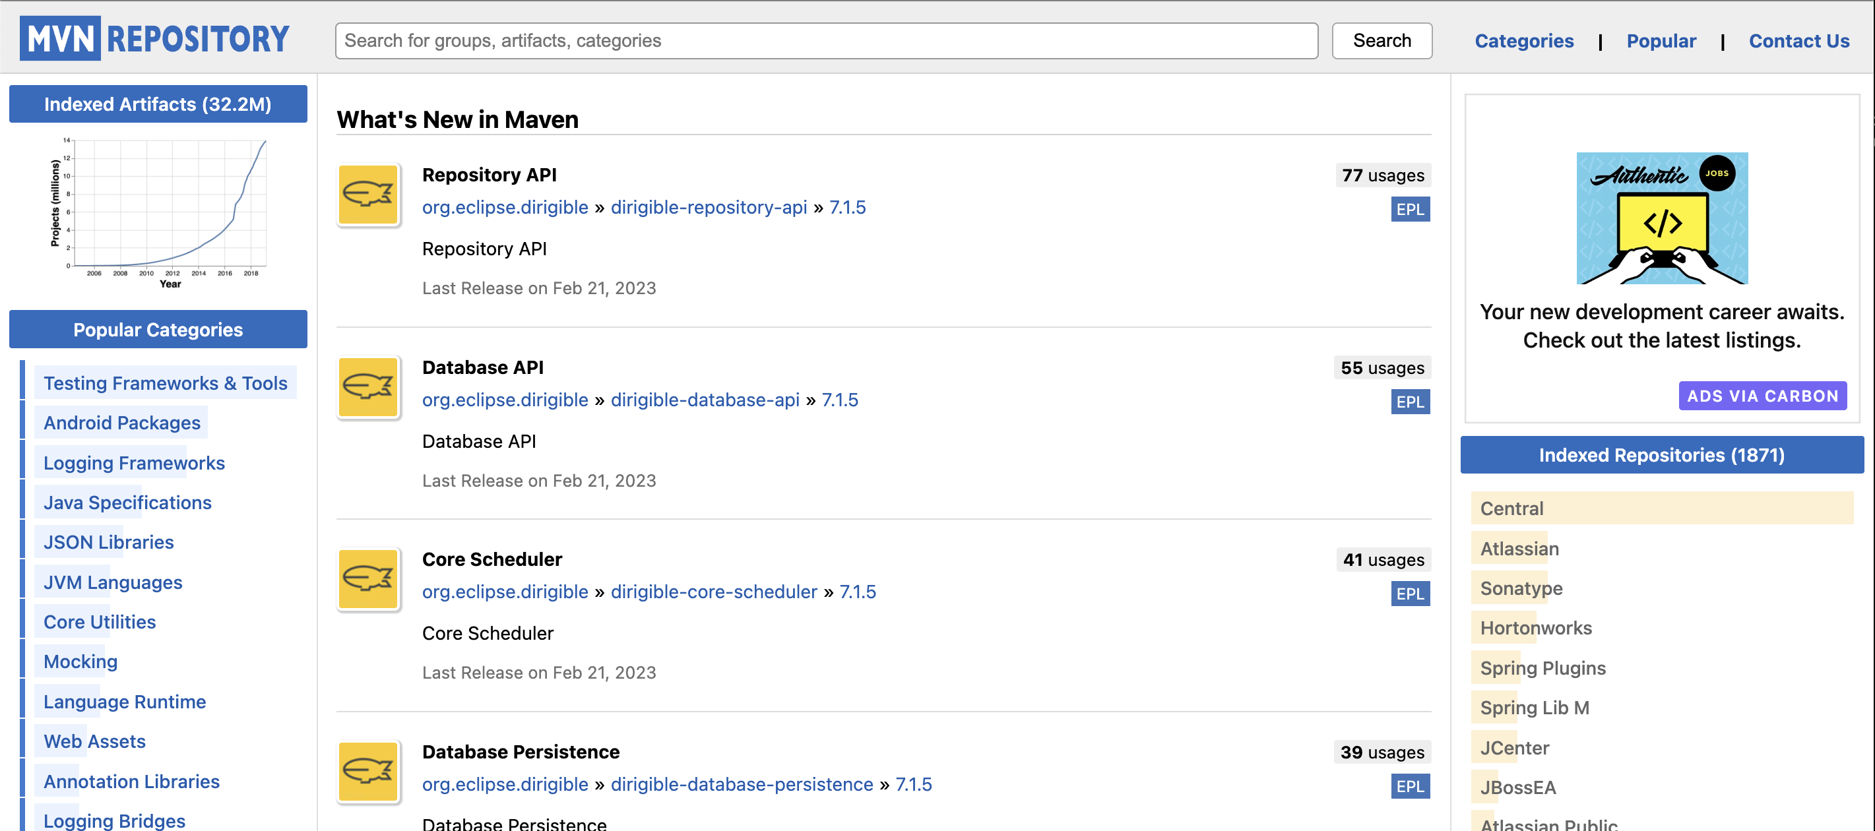Click the MVN Repository logo
The height and width of the screenshot is (831, 1875).
pyautogui.click(x=155, y=40)
